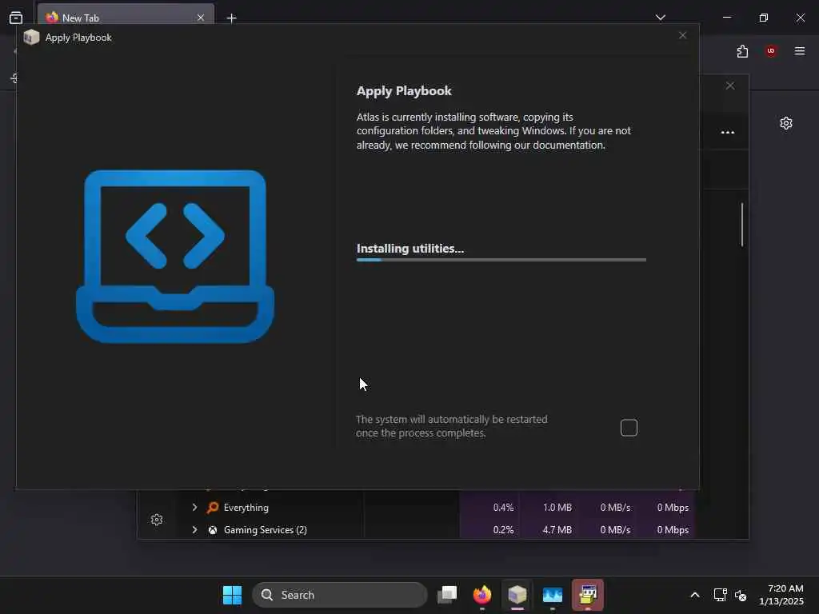Click the highlighted computer taskbar icon
This screenshot has height=614, width=819.
pyautogui.click(x=588, y=595)
